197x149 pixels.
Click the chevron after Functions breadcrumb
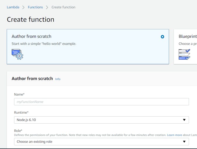(x=47, y=7)
